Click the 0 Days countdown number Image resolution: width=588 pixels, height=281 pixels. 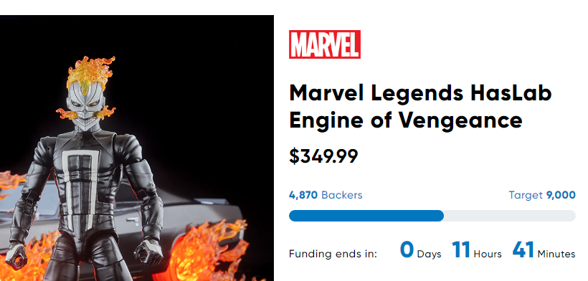click(x=407, y=250)
